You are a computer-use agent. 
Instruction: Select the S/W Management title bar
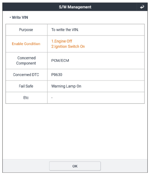(75, 7)
